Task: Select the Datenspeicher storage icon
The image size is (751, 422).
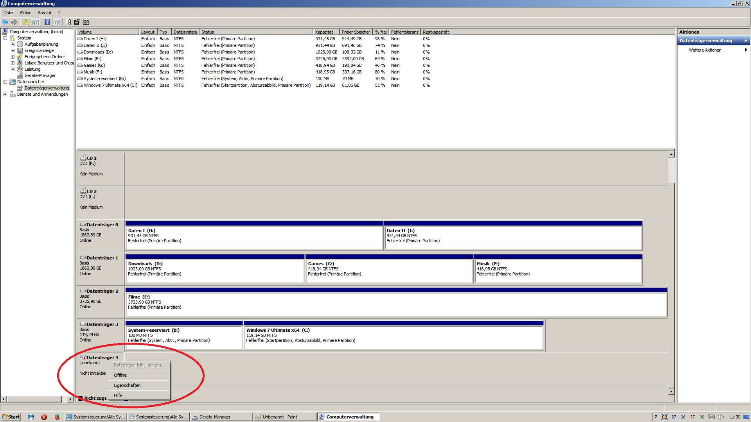Action: point(13,82)
